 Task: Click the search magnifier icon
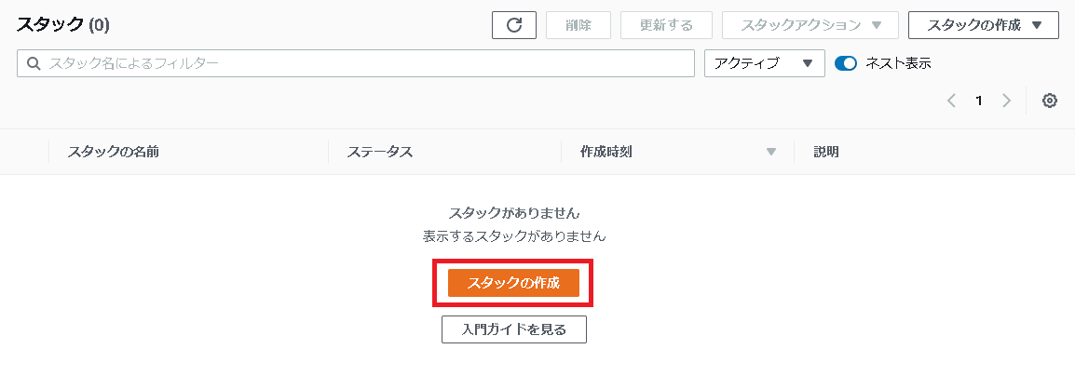34,63
